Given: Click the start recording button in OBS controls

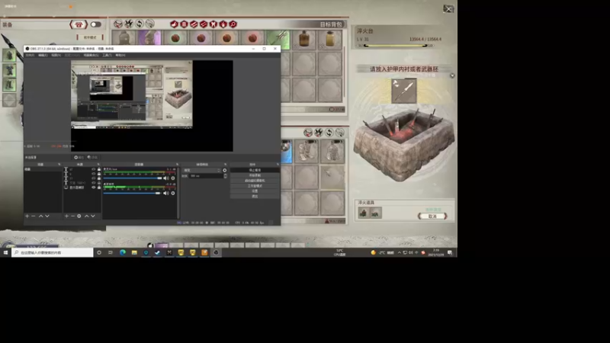Looking at the screenshot, I should 255,175.
